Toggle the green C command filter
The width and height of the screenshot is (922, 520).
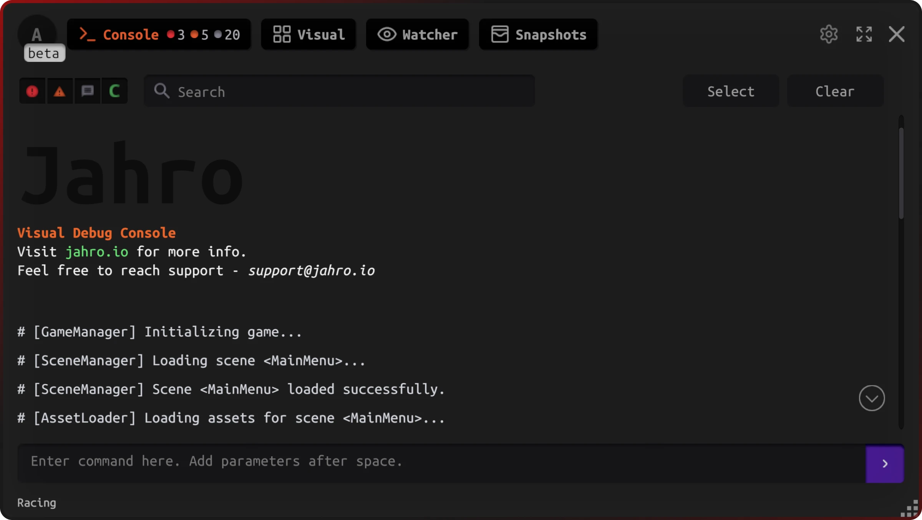[114, 91]
